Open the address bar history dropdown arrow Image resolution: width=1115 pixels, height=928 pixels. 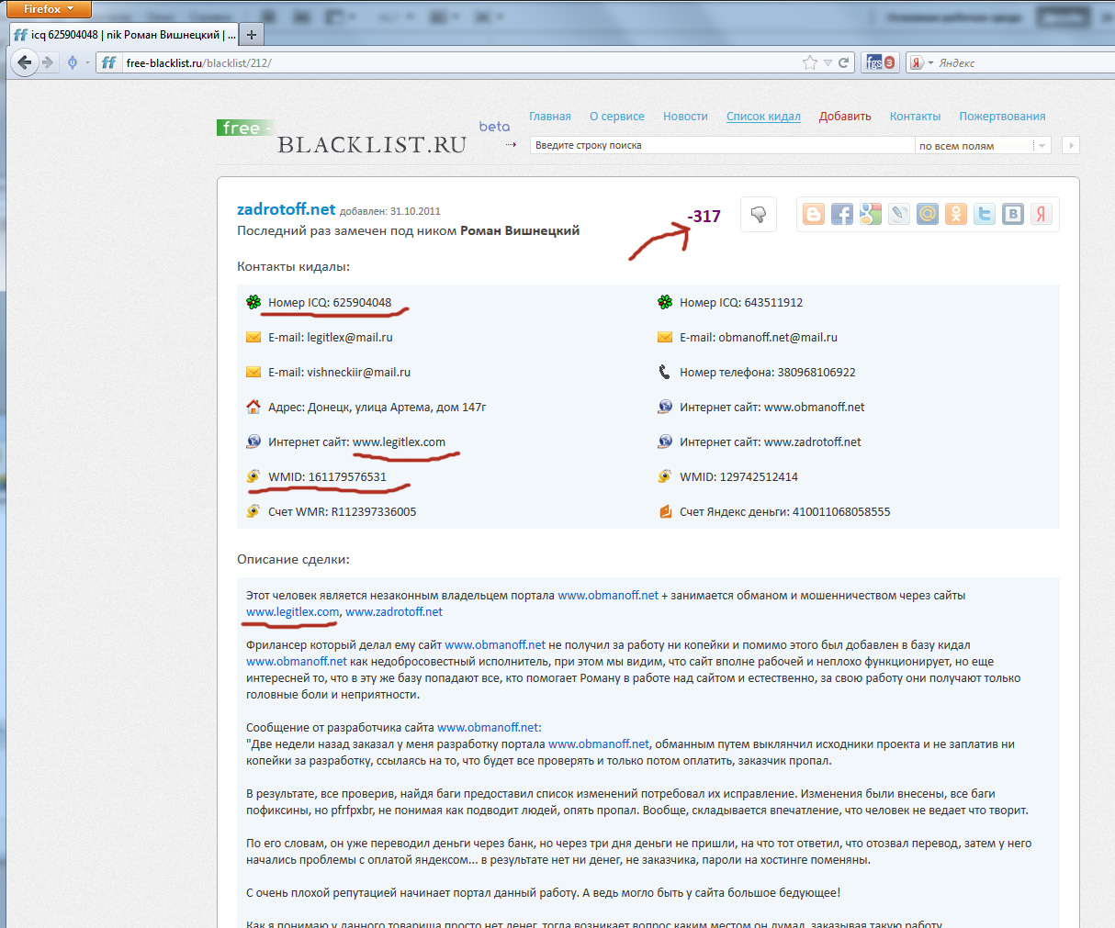pos(828,62)
